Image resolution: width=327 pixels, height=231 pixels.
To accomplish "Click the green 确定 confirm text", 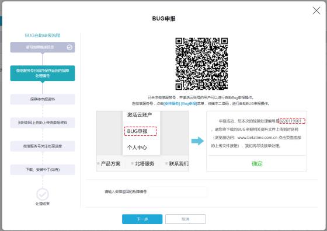I will (x=257, y=164).
